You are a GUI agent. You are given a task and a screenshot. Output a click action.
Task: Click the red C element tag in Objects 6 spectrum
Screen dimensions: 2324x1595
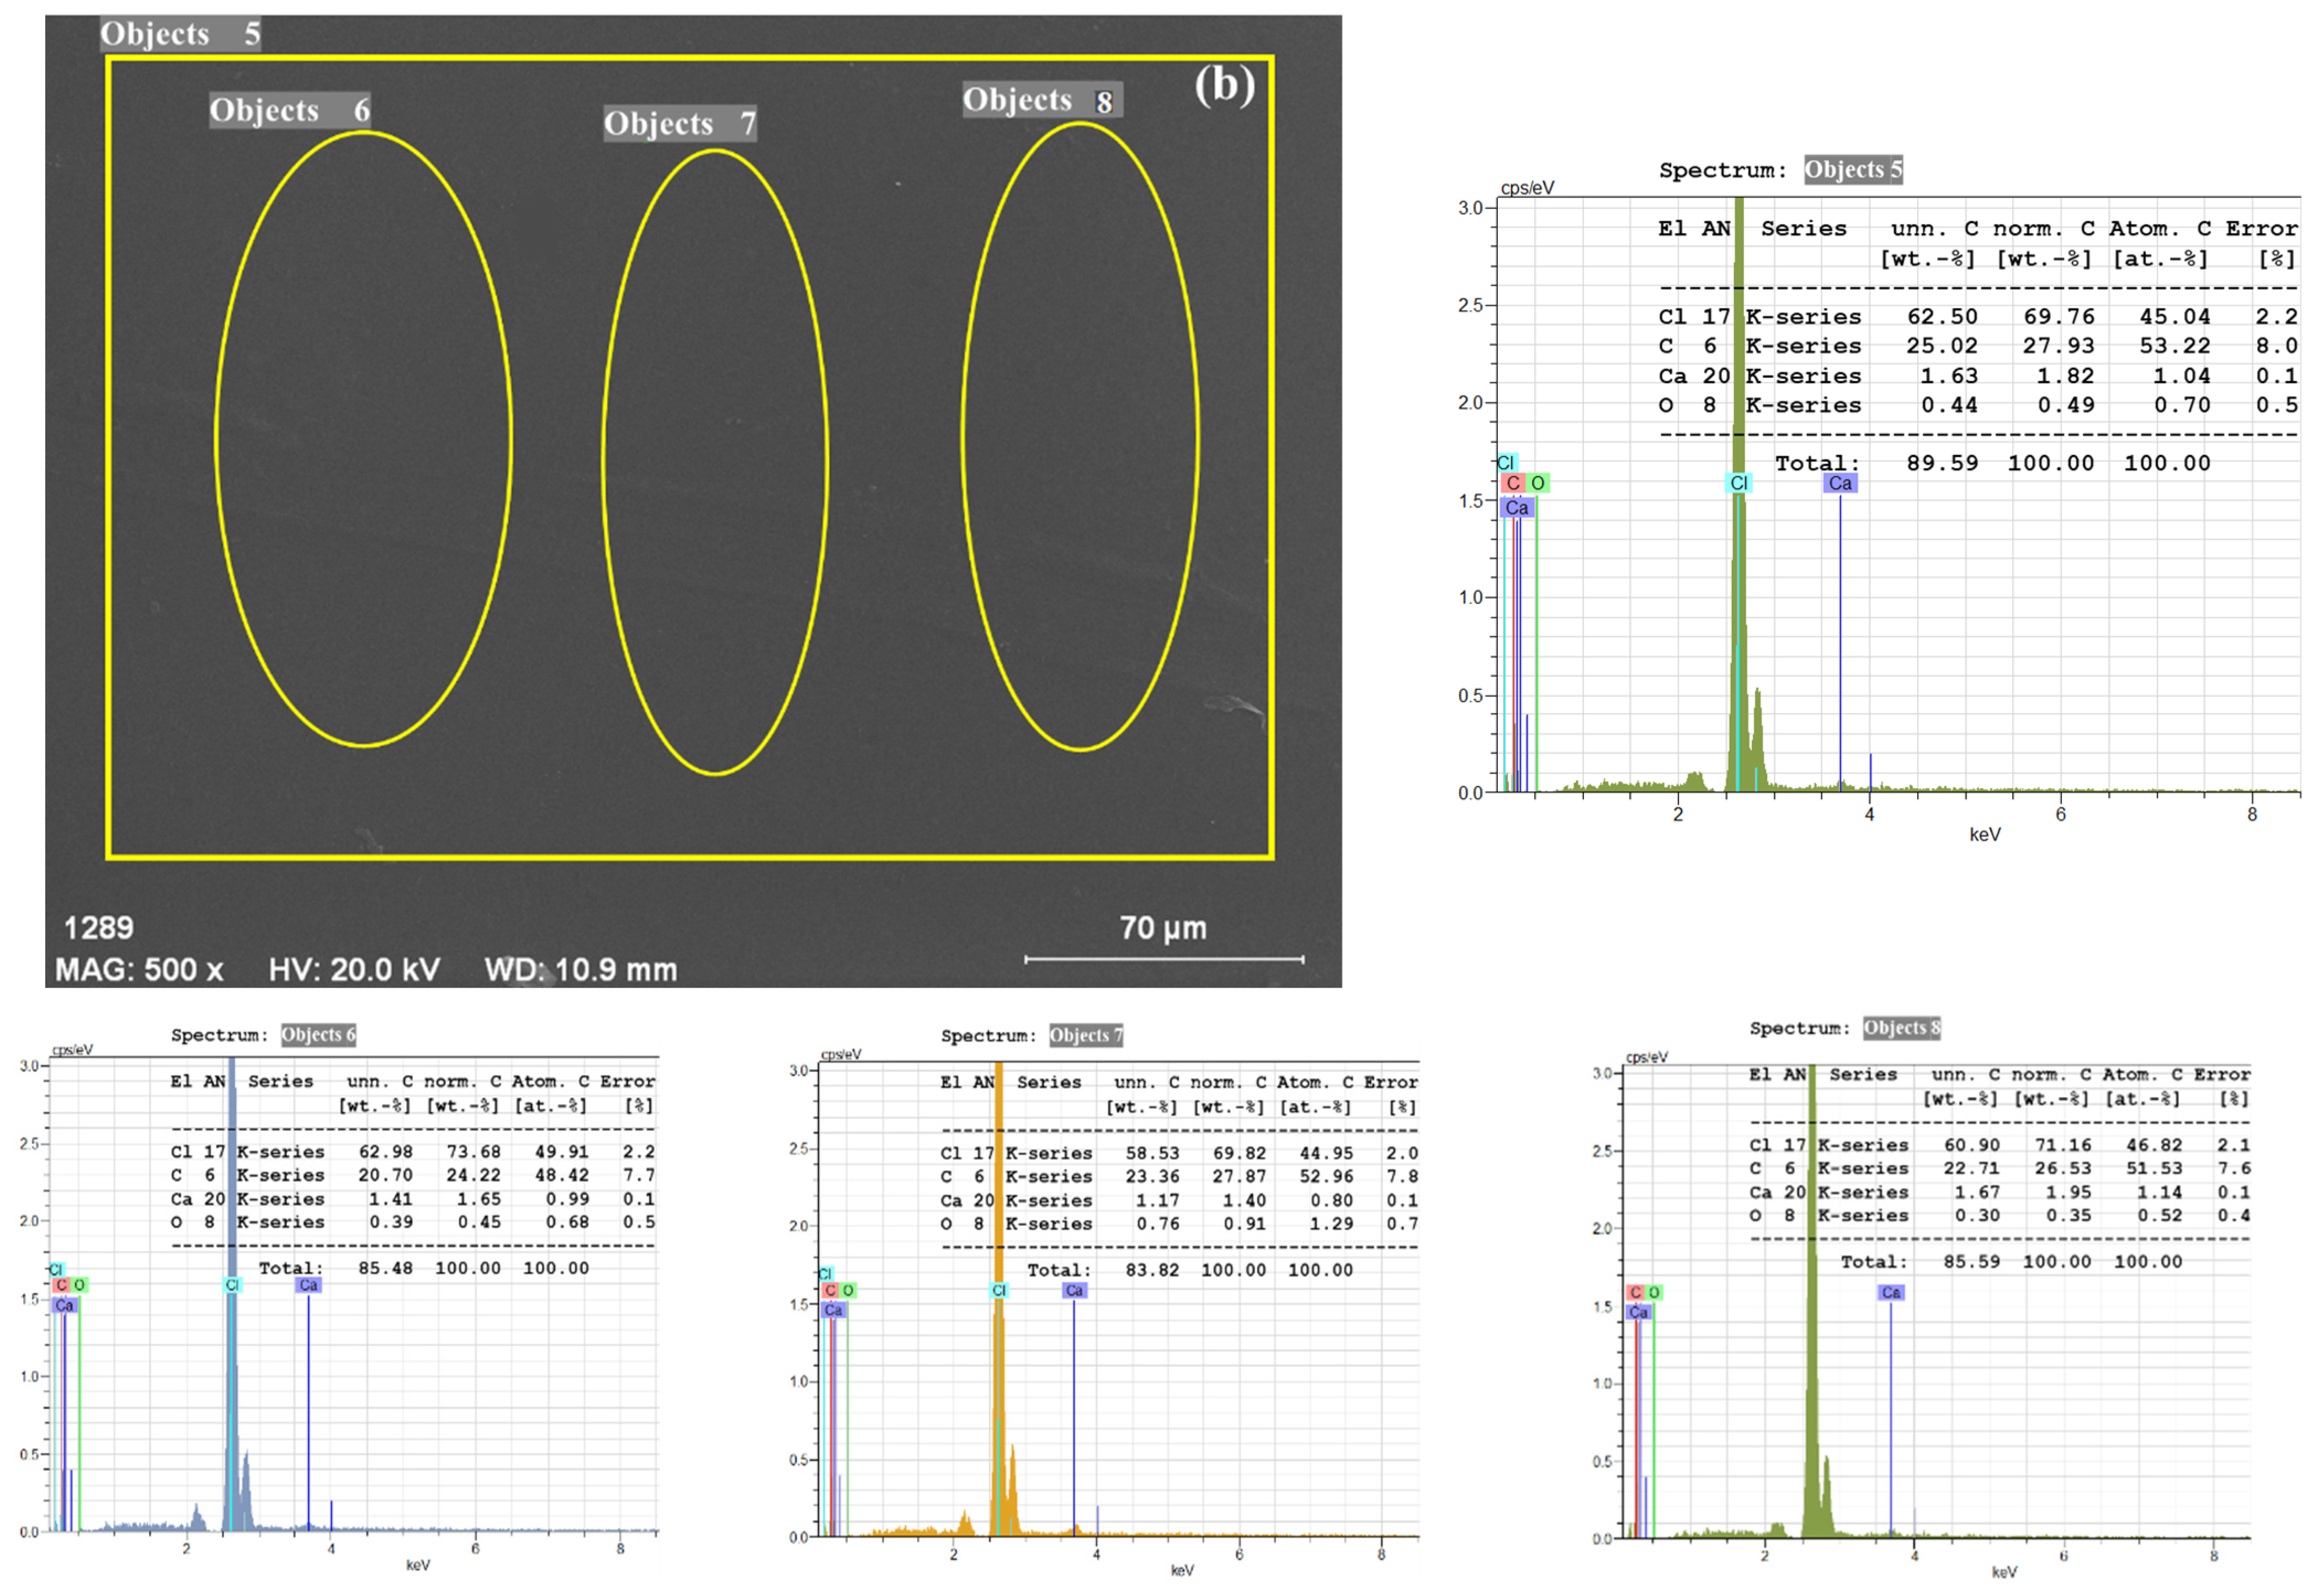[x=61, y=1285]
